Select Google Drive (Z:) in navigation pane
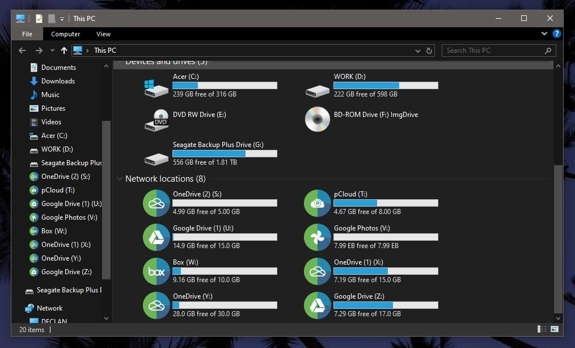Image resolution: width=575 pixels, height=348 pixels. coord(66,272)
